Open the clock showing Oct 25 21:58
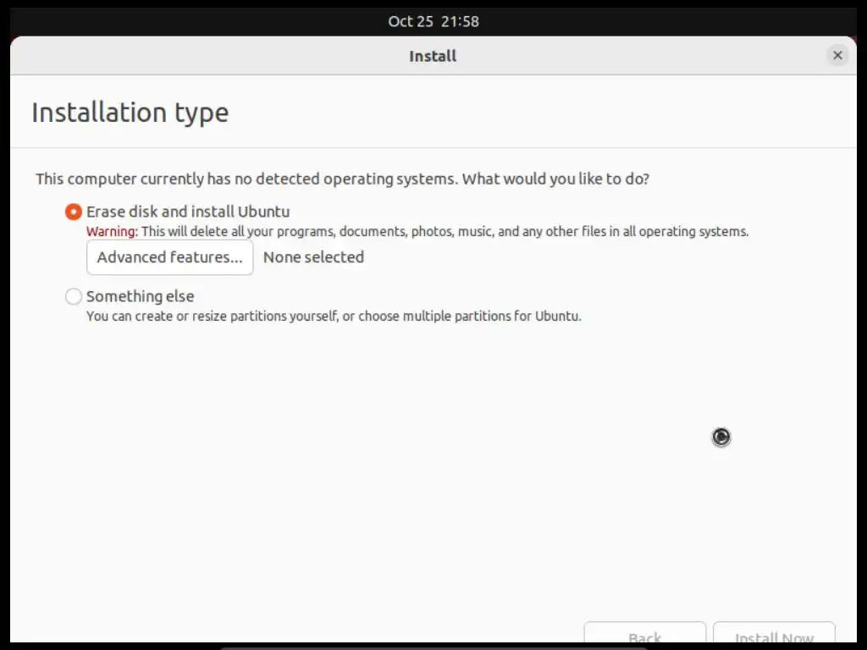Screen dimensions: 867x650 click(x=433, y=21)
